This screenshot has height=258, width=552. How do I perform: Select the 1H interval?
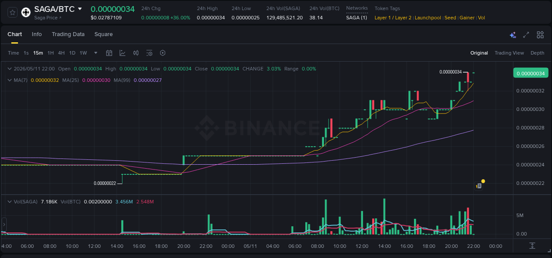[50, 53]
